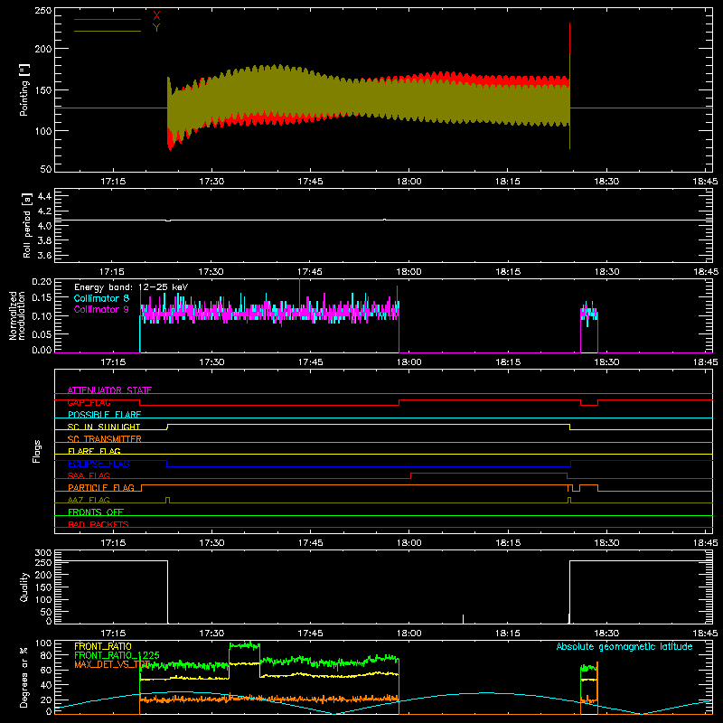The height and width of the screenshot is (723, 723).
Task: Click the SC_TRANSMITTER flag label
Action: click(x=105, y=439)
